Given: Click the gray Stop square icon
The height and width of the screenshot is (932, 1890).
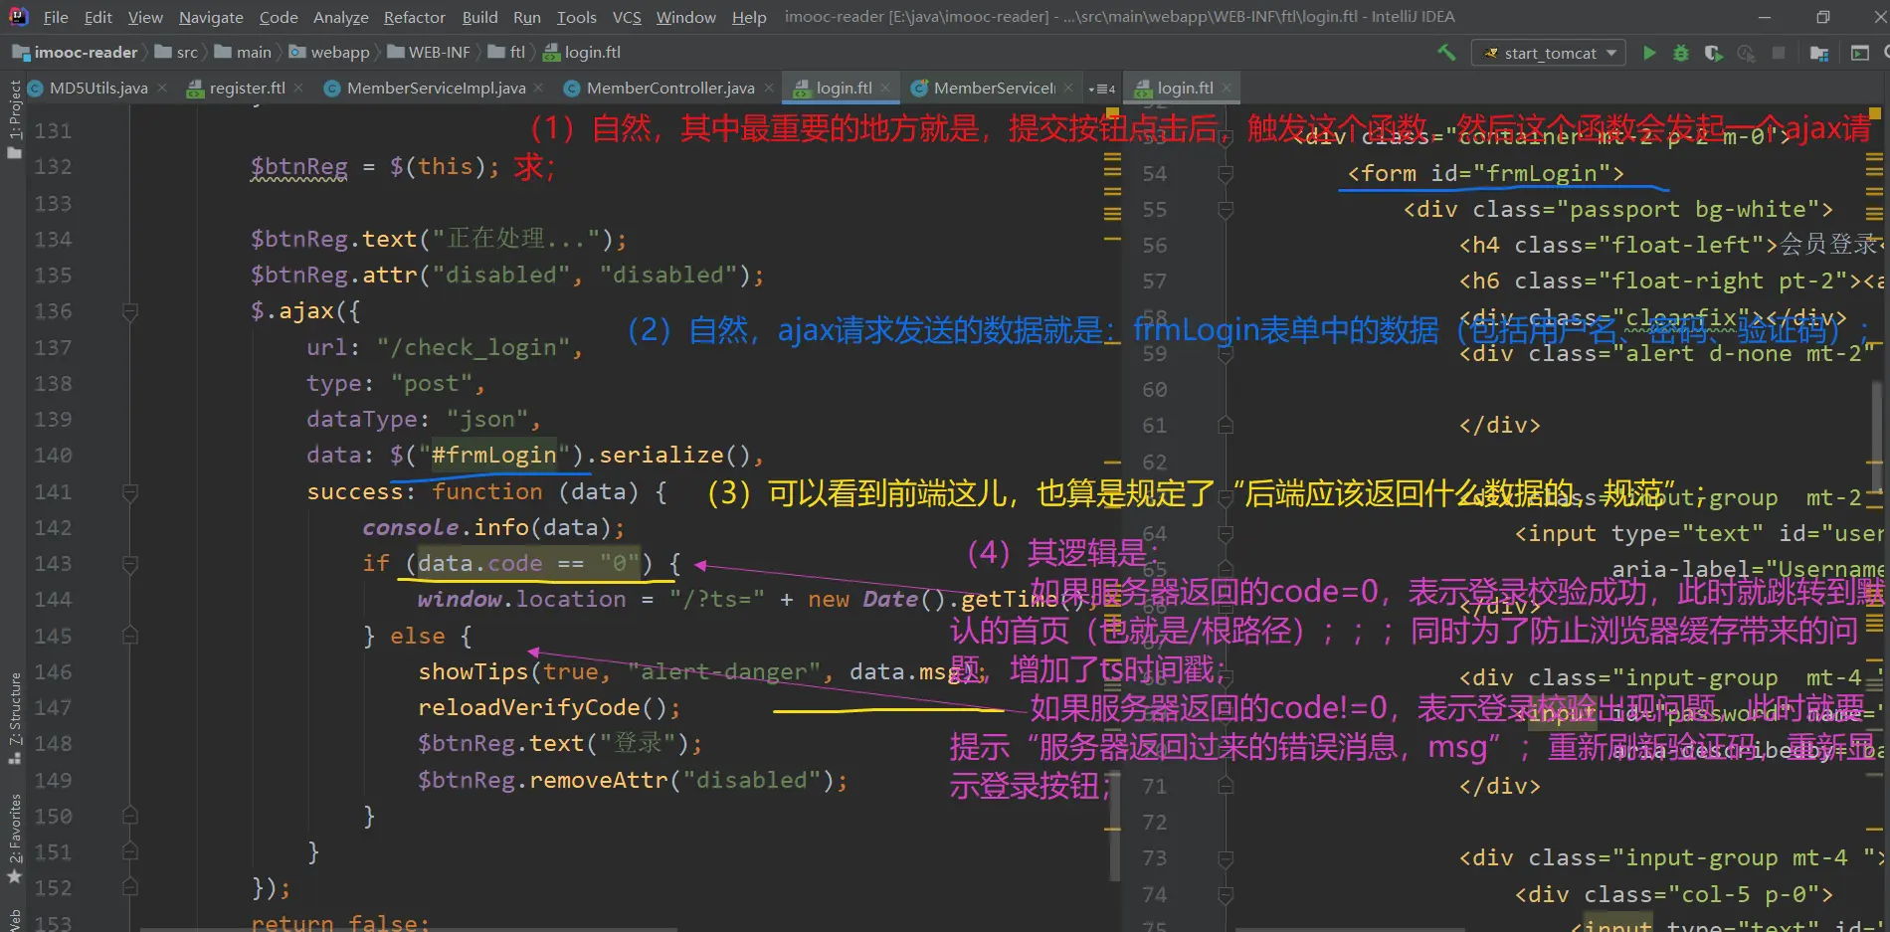Looking at the screenshot, I should coord(1779,53).
